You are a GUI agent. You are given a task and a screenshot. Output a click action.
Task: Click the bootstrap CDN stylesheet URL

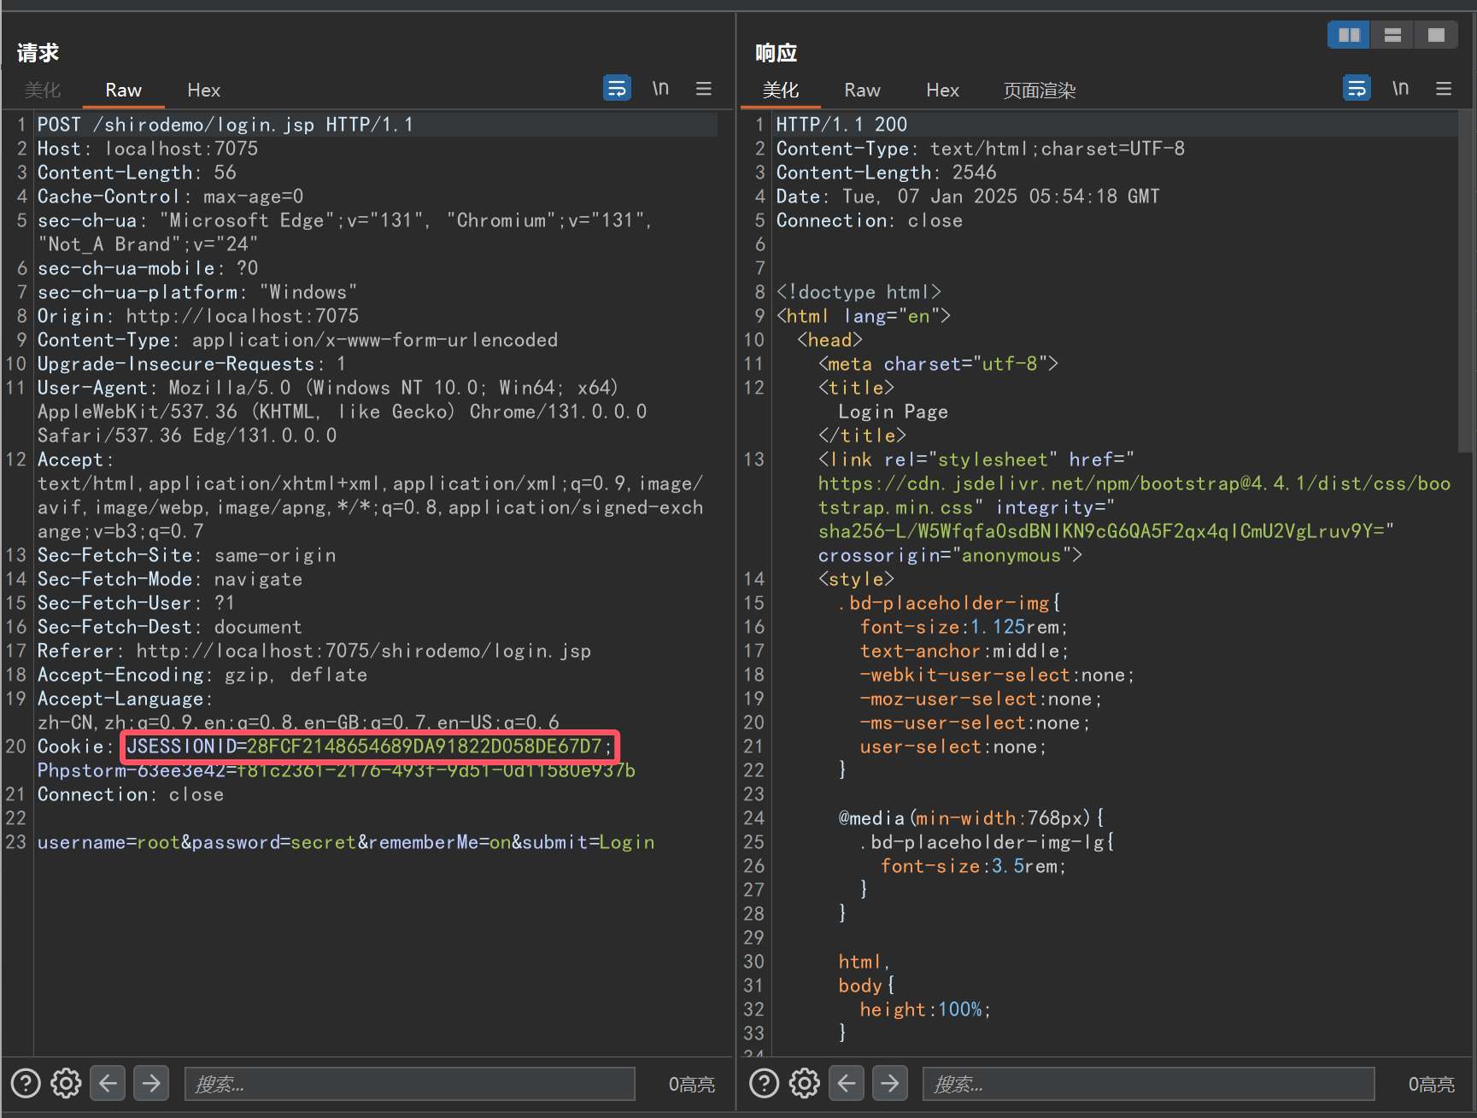1134,495
